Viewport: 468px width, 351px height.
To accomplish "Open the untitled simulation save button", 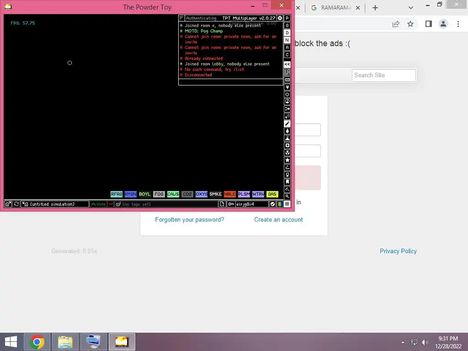I will [55, 204].
